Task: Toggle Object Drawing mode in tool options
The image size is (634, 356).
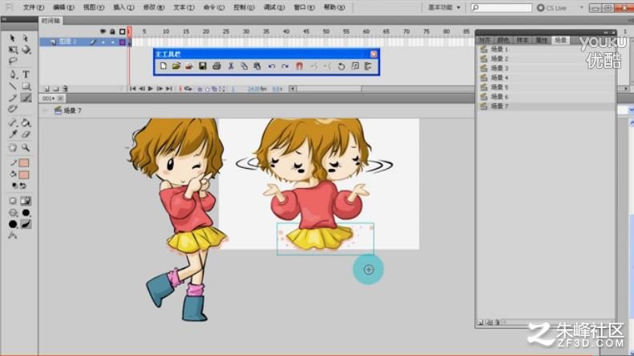Action: point(13,201)
